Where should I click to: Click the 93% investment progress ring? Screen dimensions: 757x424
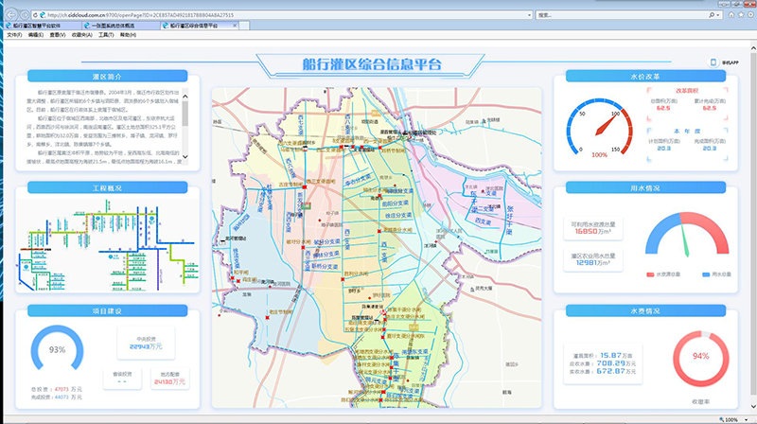tap(57, 350)
